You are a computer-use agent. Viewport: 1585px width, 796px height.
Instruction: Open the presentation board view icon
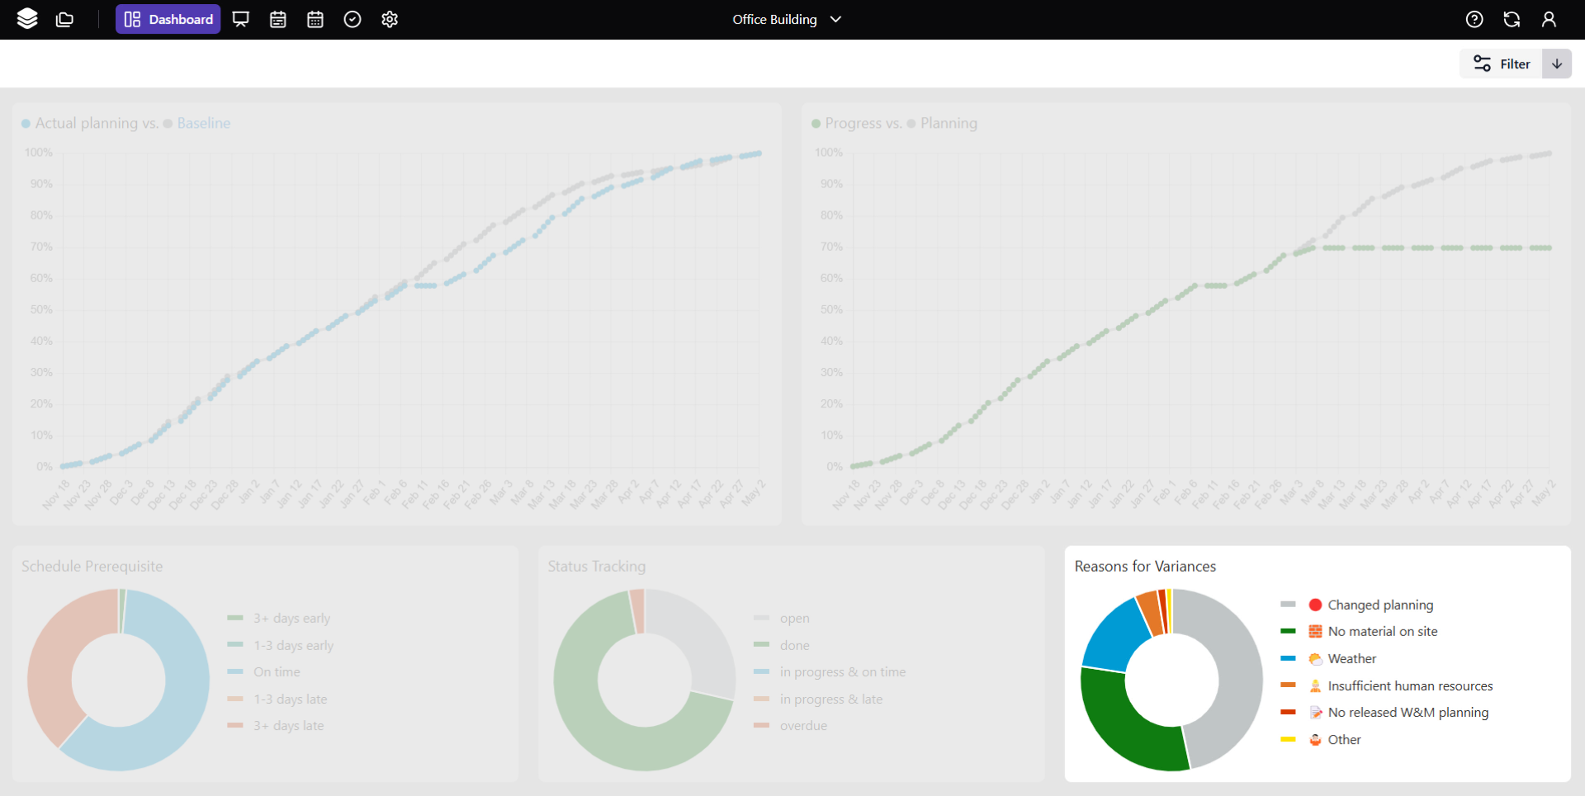pyautogui.click(x=240, y=19)
